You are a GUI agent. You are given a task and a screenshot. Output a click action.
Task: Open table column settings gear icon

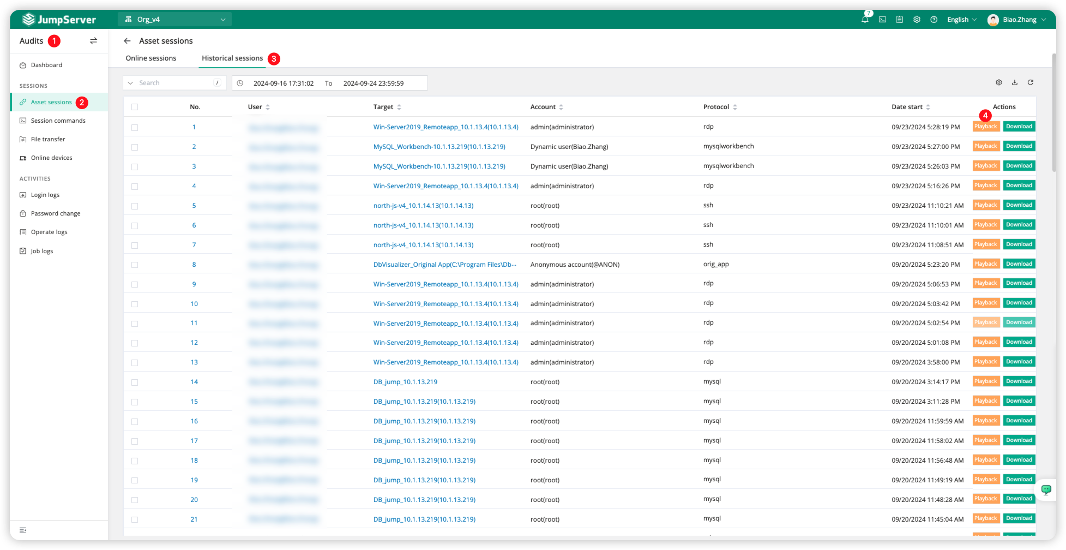(999, 82)
